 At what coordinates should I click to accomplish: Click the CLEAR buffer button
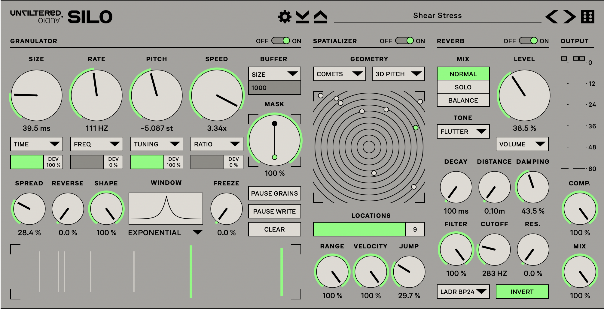click(275, 229)
